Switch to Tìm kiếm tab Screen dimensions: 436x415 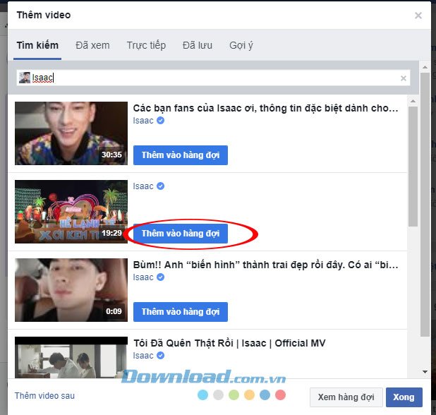pyautogui.click(x=37, y=45)
